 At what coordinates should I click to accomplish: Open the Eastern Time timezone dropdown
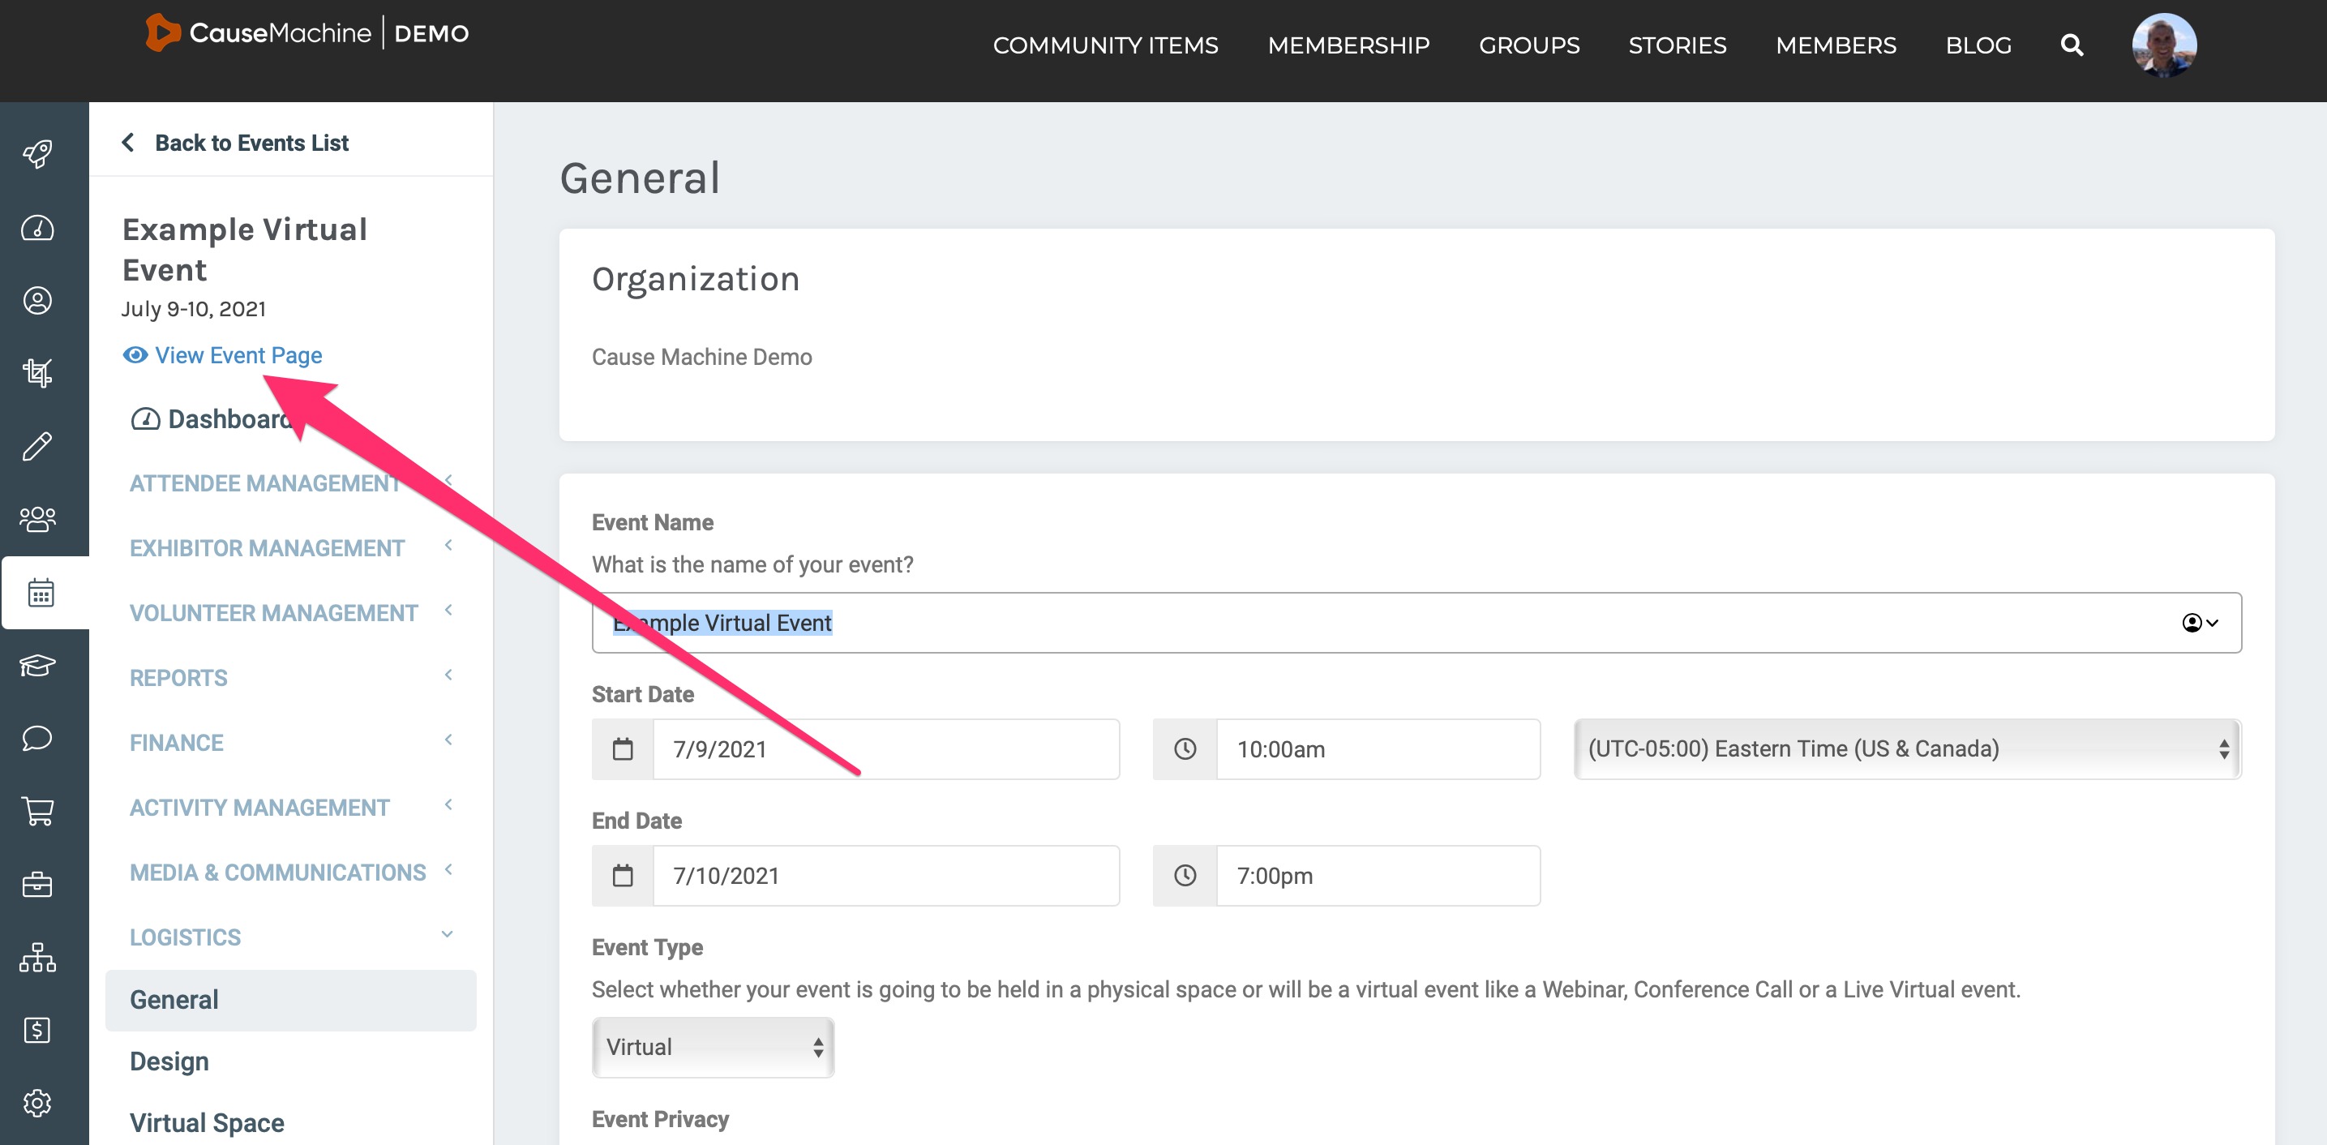point(1906,748)
